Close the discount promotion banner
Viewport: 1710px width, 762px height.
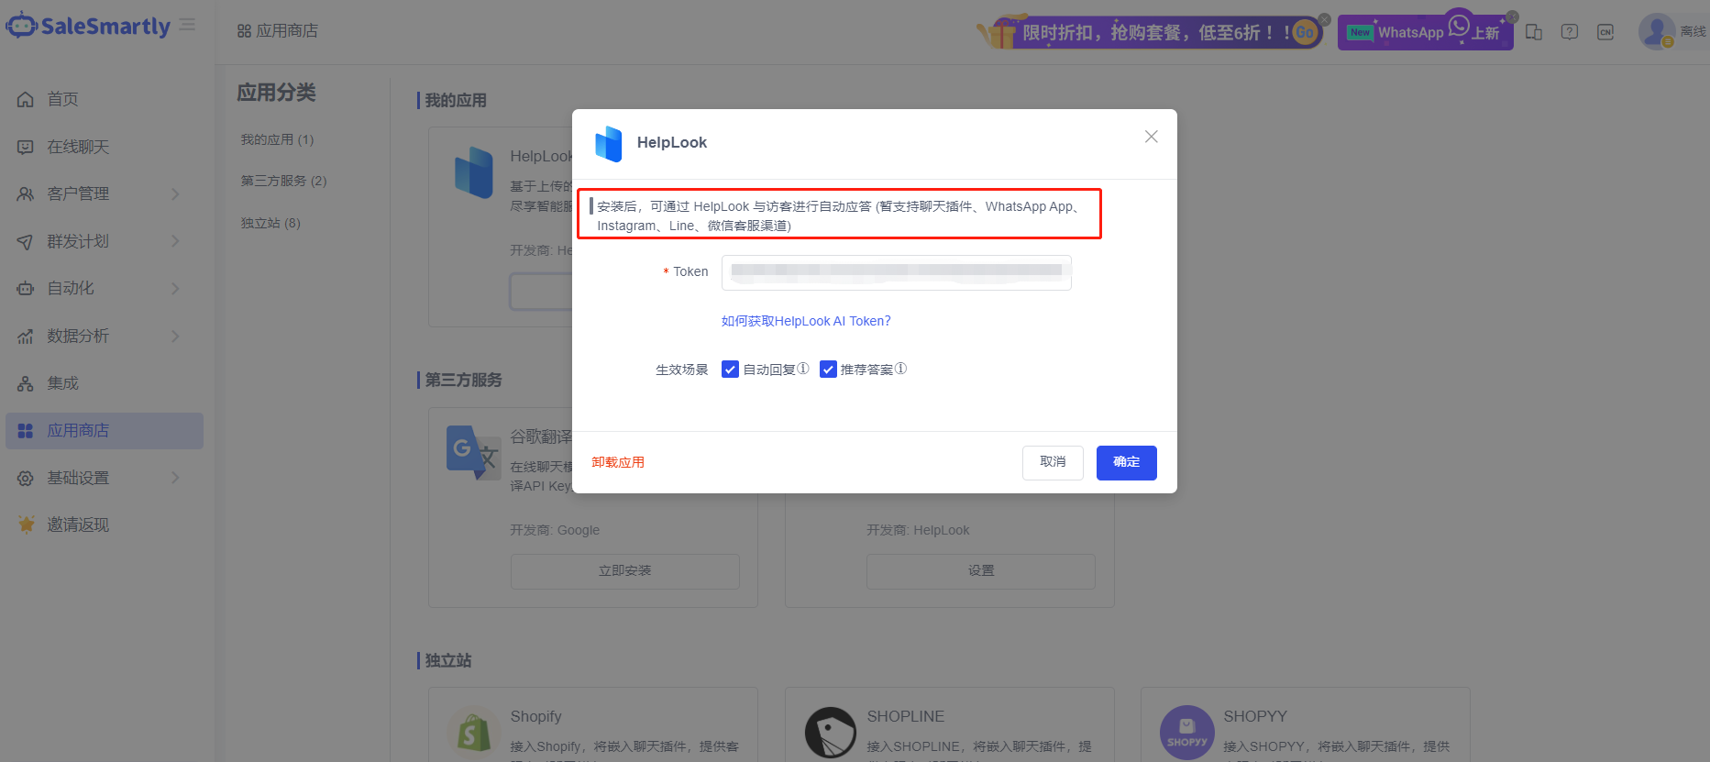[x=1325, y=19]
